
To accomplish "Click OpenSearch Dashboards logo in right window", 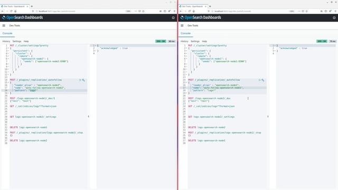I will pyautogui.click(x=201, y=17).
